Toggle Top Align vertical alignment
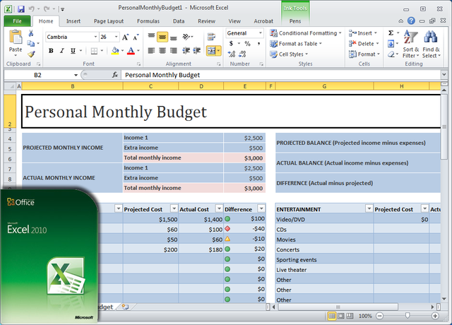The image size is (452, 325). pos(151,37)
